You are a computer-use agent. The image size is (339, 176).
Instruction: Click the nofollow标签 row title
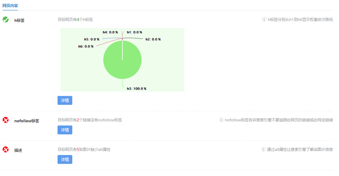[27, 121]
